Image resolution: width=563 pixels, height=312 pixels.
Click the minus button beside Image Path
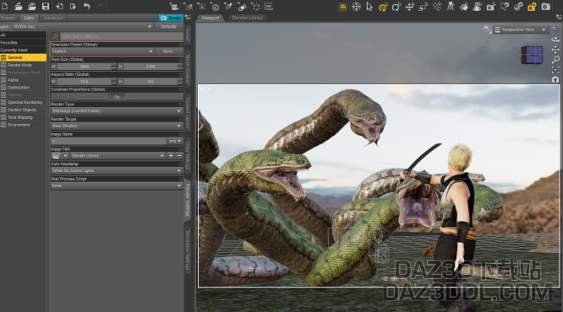[x=179, y=156]
